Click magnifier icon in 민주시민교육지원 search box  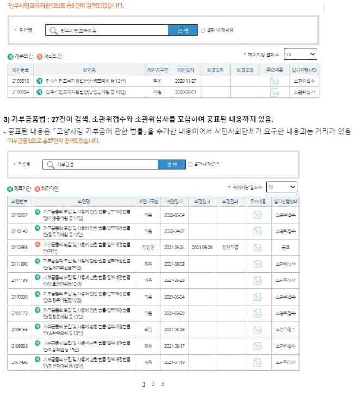53,30
